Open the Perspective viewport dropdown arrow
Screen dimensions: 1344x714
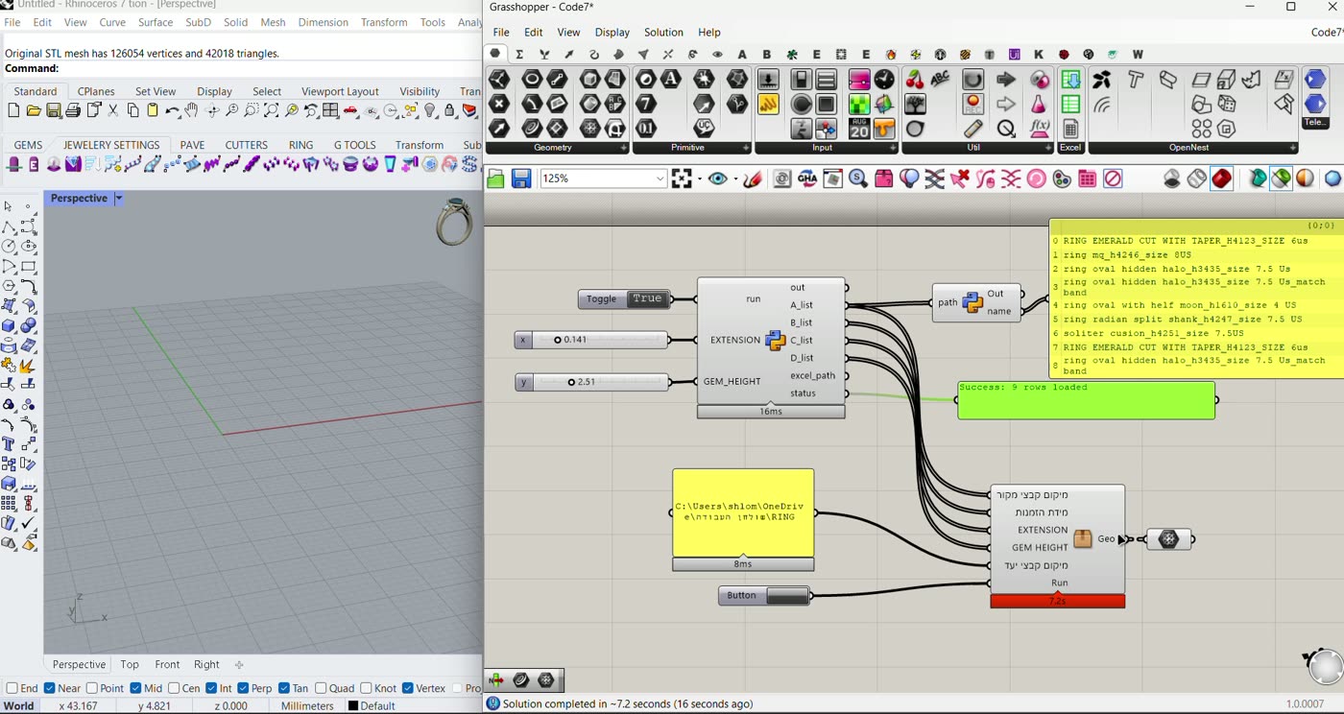click(x=119, y=199)
